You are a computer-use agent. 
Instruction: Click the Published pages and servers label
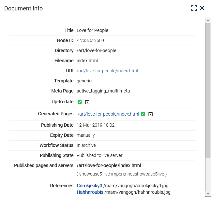44,165
